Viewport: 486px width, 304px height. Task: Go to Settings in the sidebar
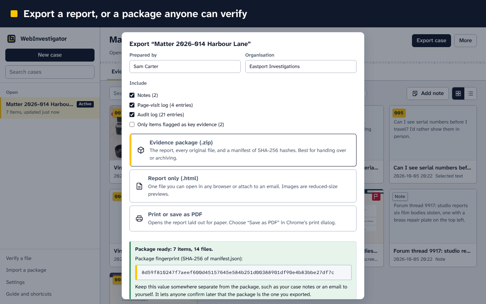click(x=15, y=282)
